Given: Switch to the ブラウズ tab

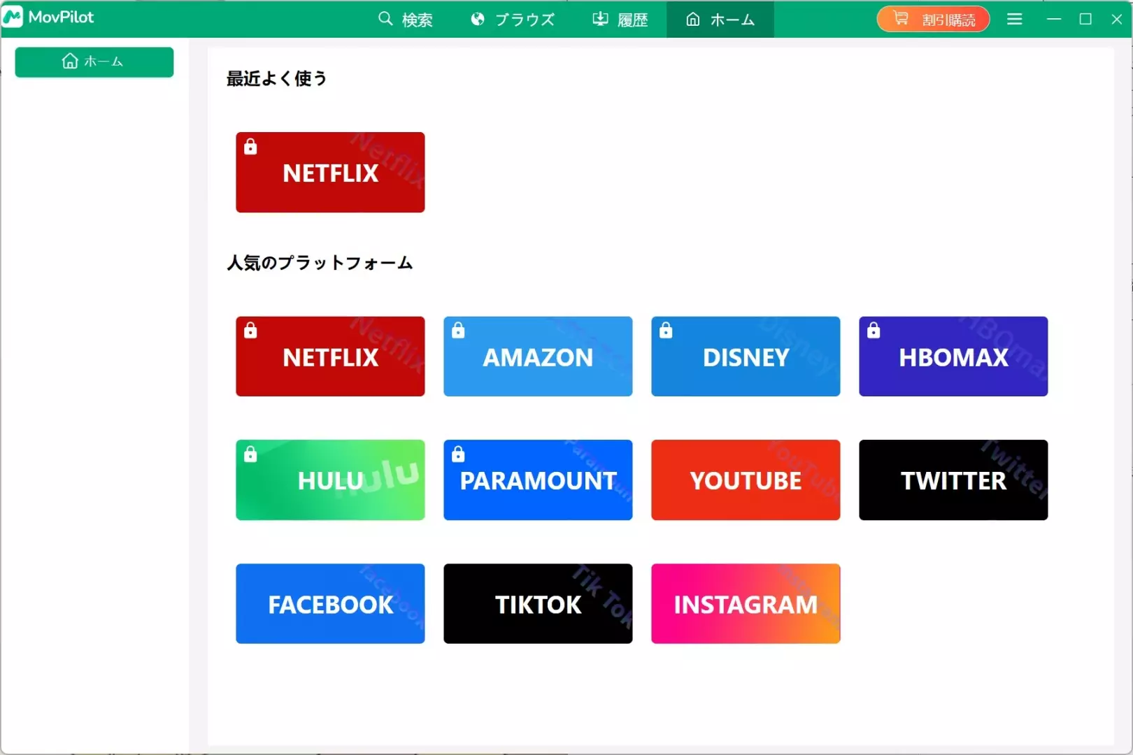Looking at the screenshot, I should pos(513,20).
